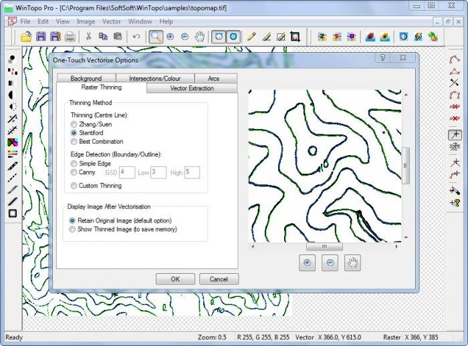
Task: Click the GSD value field
Action: [x=127, y=172]
